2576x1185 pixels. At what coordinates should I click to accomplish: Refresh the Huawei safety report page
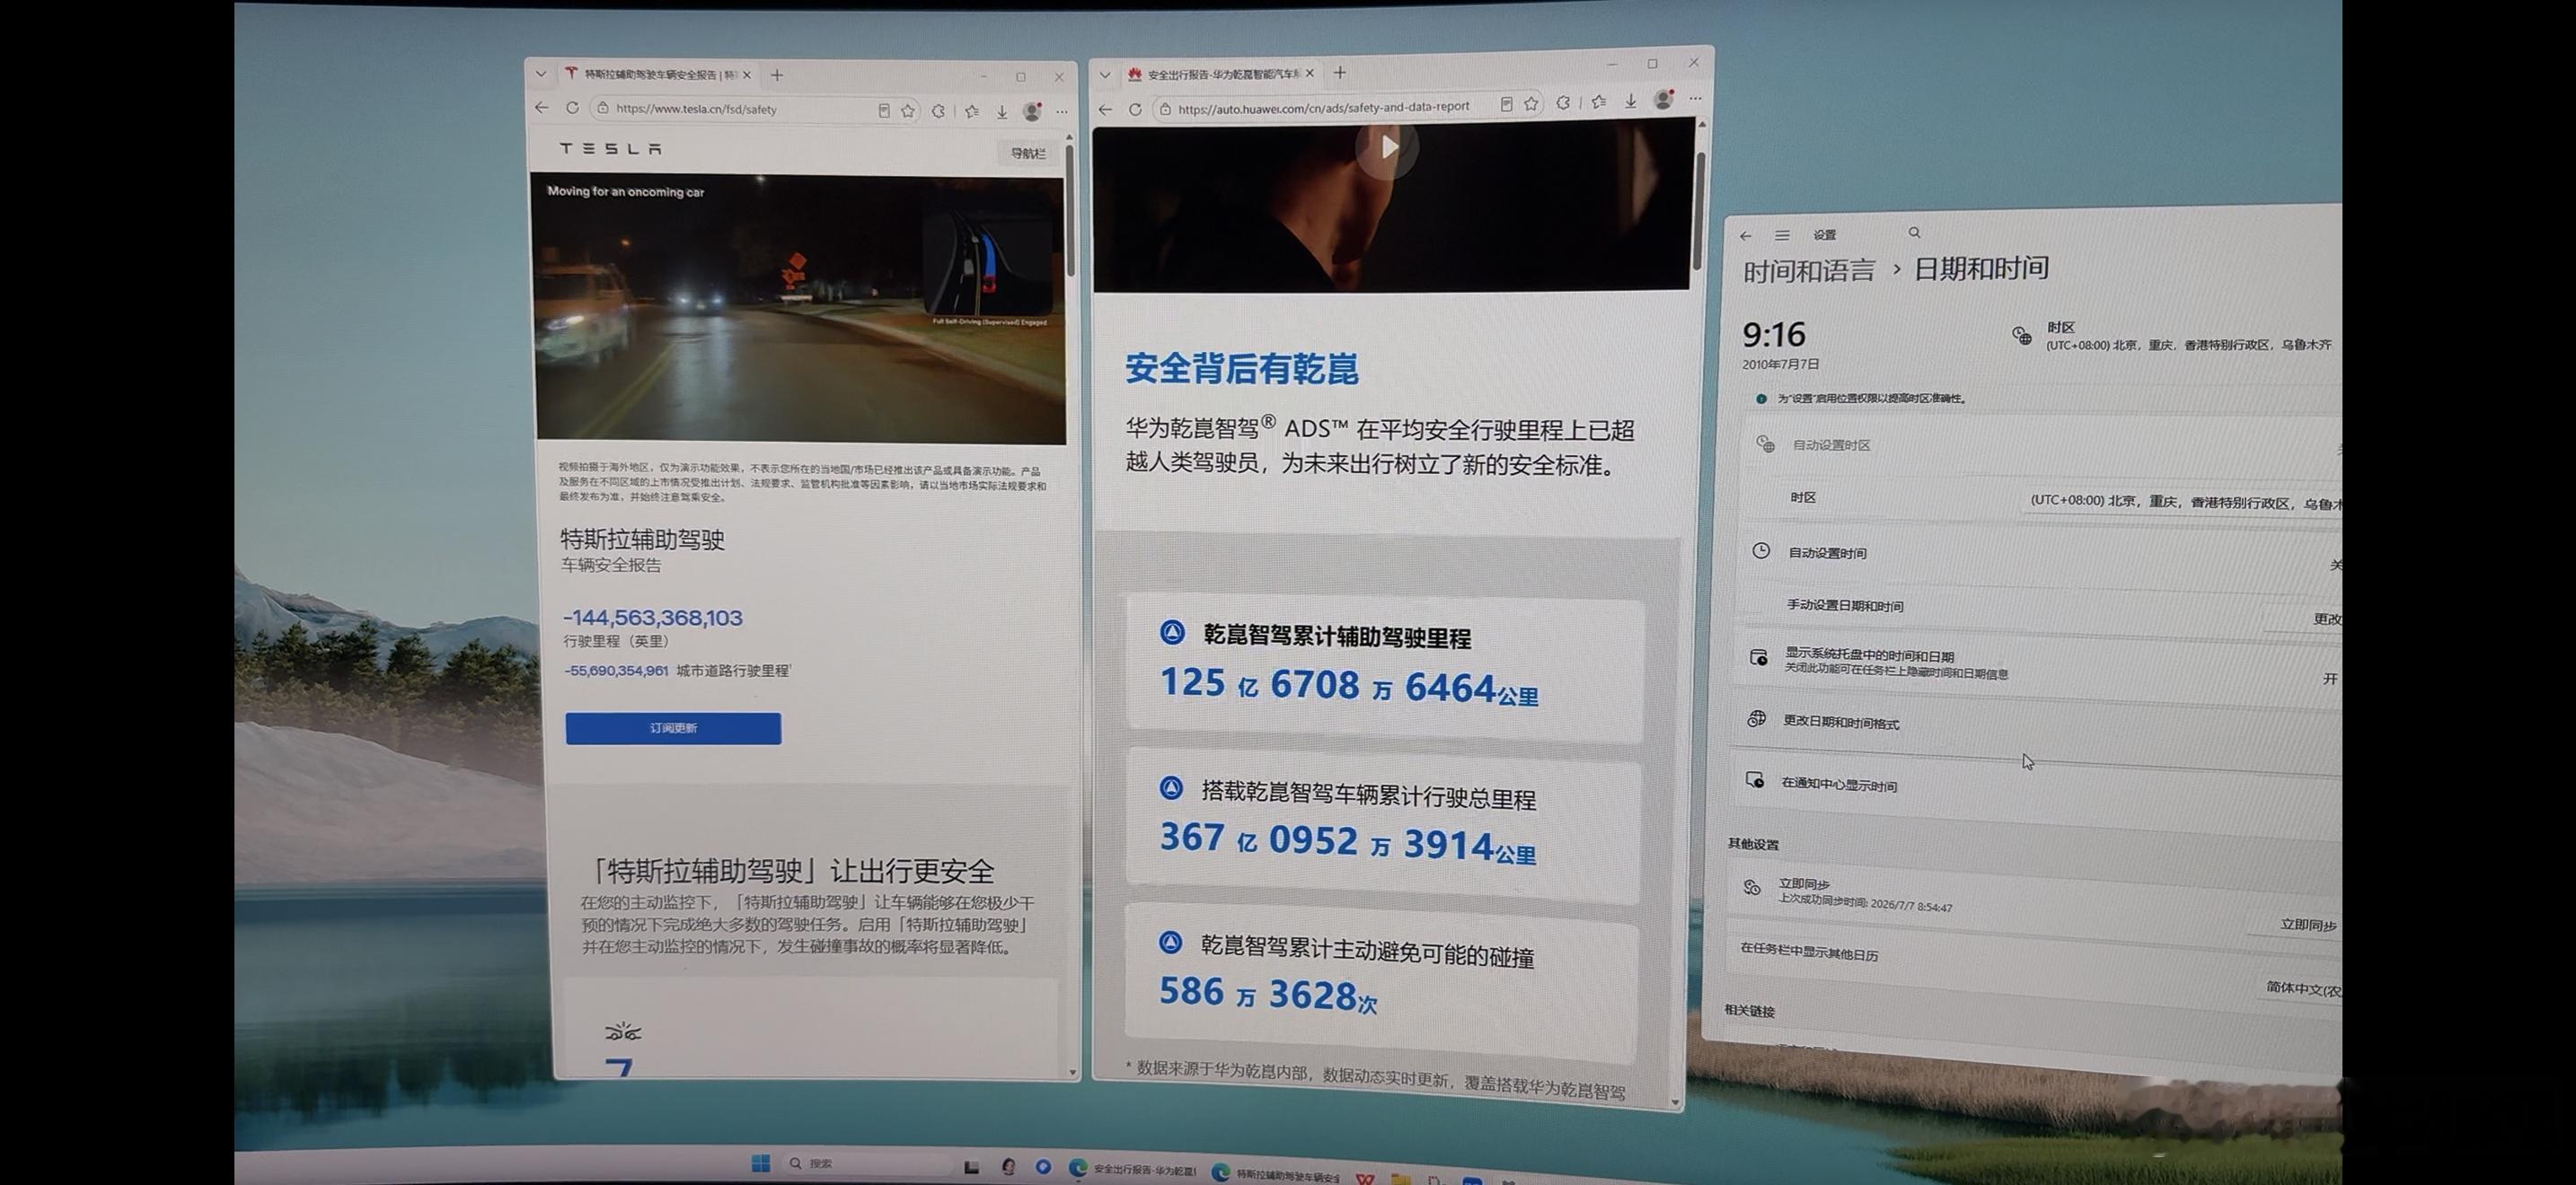tap(1135, 109)
